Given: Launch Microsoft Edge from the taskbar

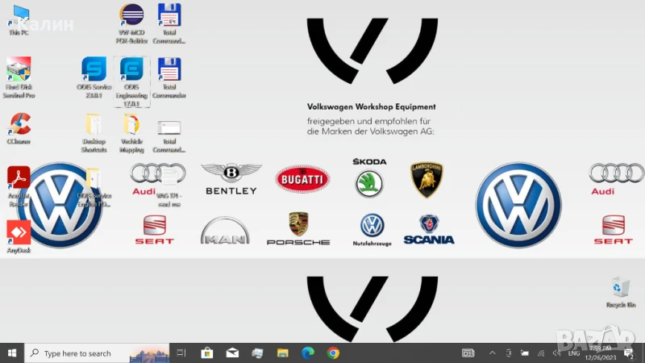Looking at the screenshot, I should click(307, 353).
